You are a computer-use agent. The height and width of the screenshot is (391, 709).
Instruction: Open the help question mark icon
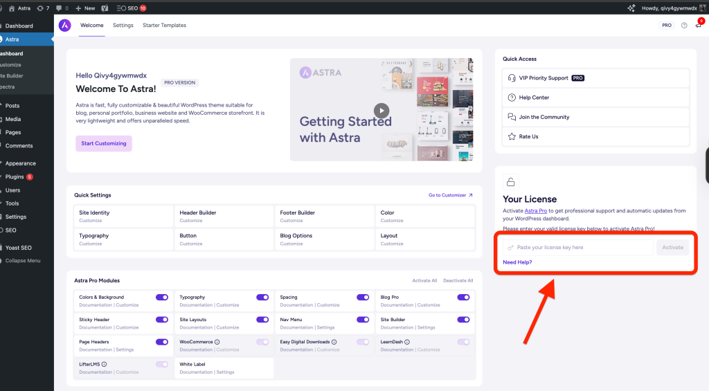[684, 26]
